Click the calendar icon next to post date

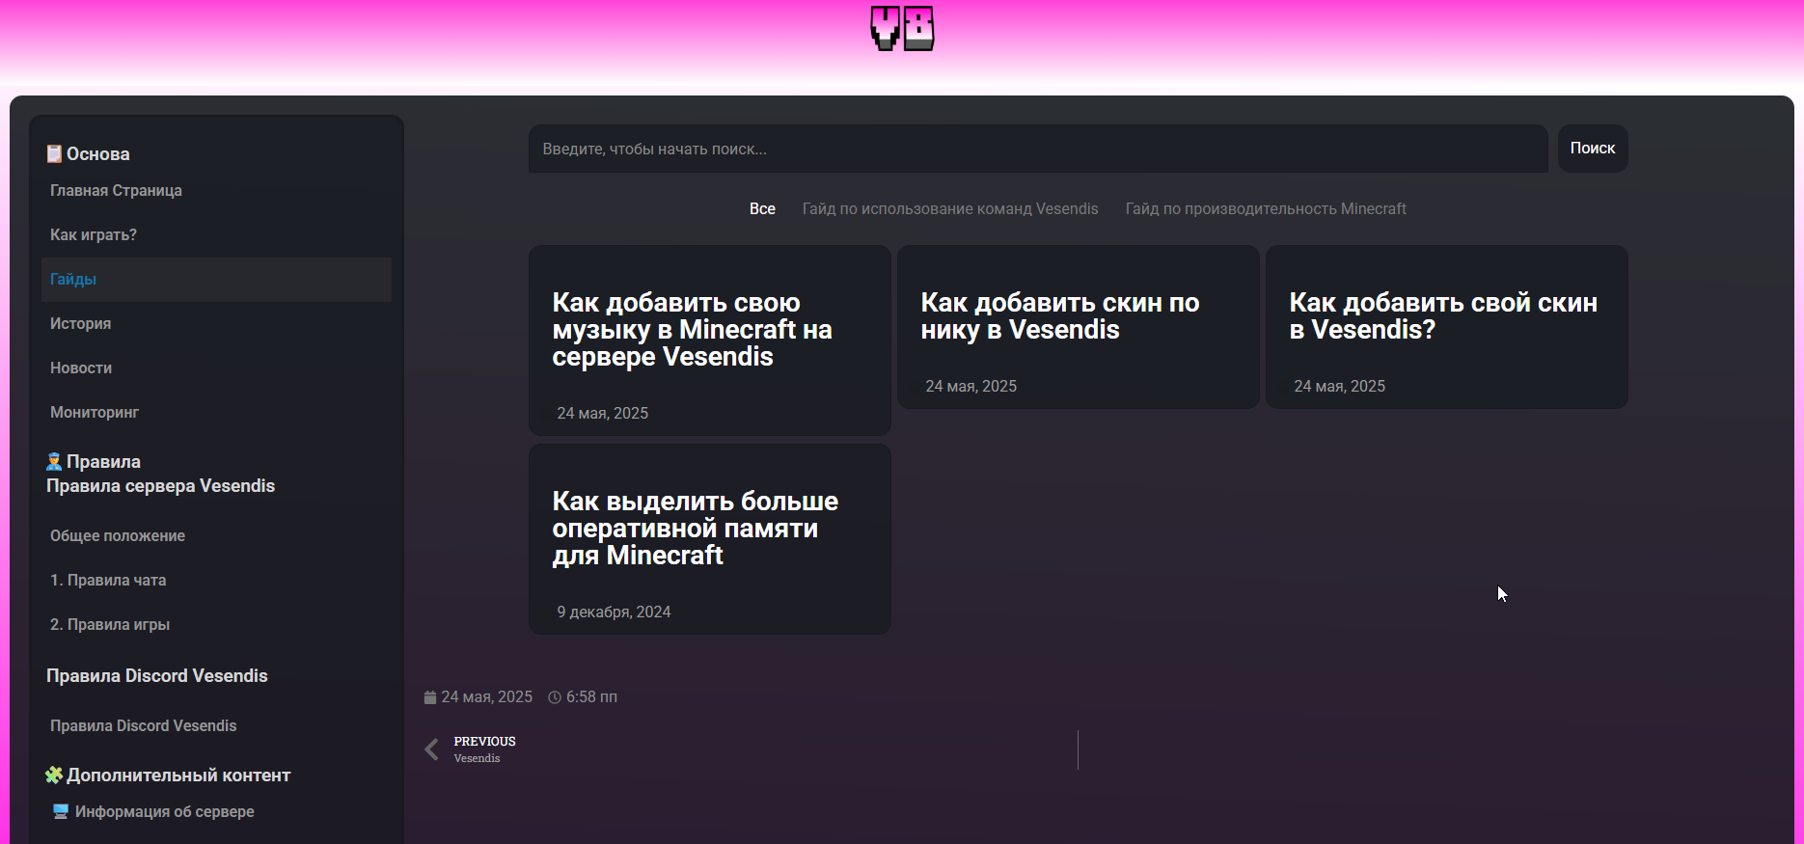click(x=430, y=697)
